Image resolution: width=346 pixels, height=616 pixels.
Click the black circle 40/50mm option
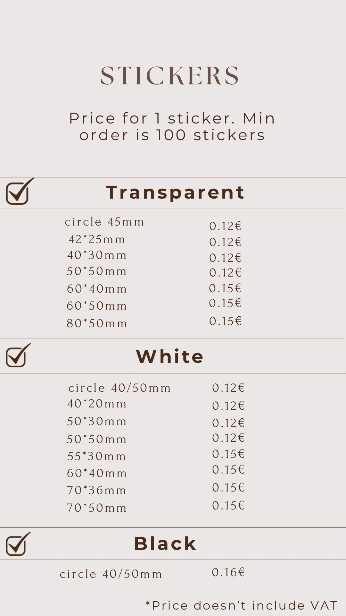click(x=111, y=574)
